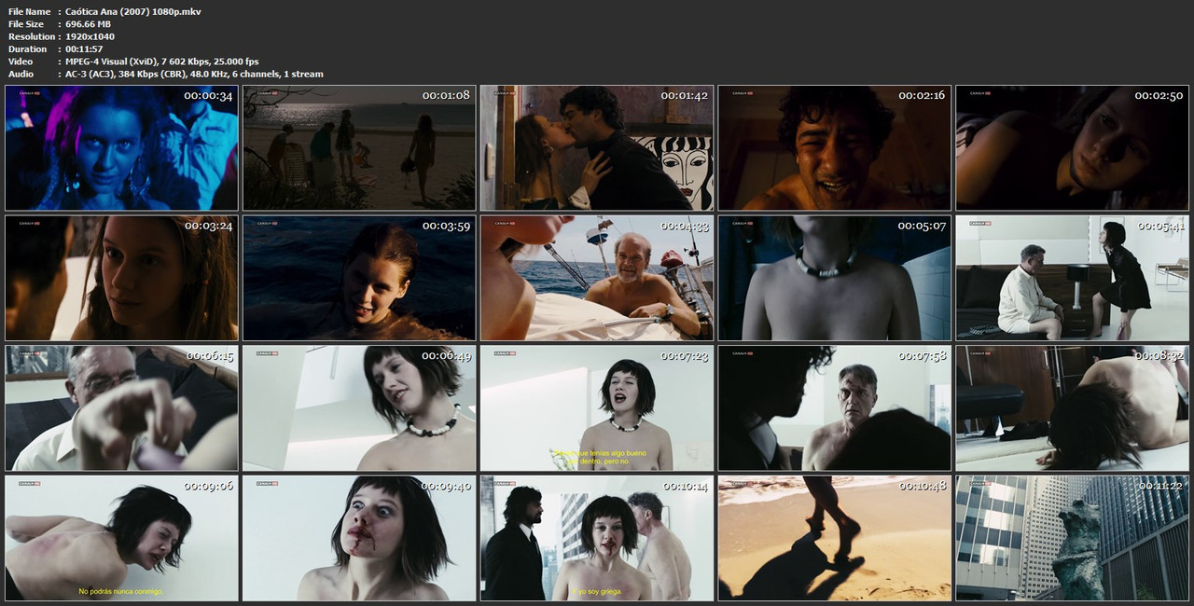Open the sand shadow frame 00:10:48
This screenshot has height=606, width=1194.
click(835, 538)
